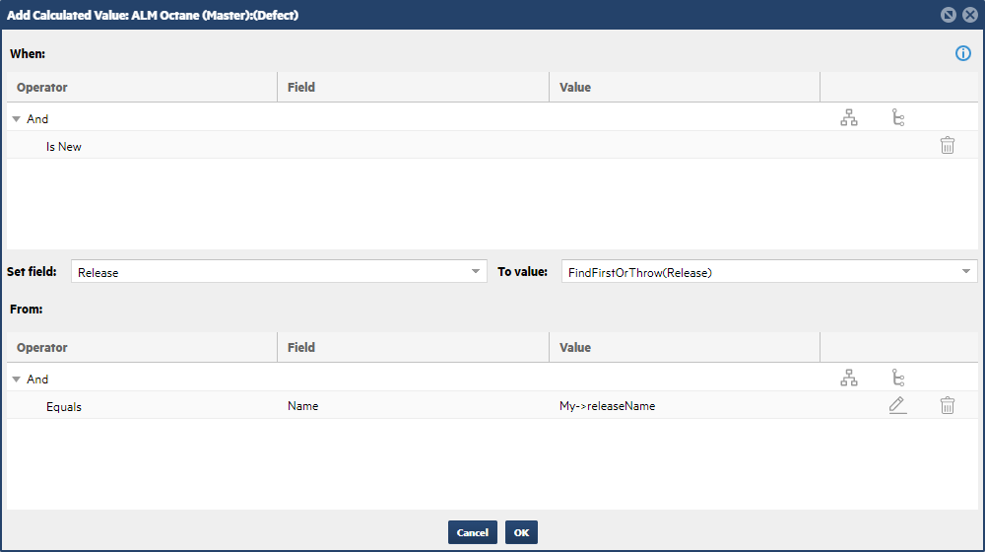Edit the Equals Name condition
Screen dimensions: 985x552
pos(897,405)
